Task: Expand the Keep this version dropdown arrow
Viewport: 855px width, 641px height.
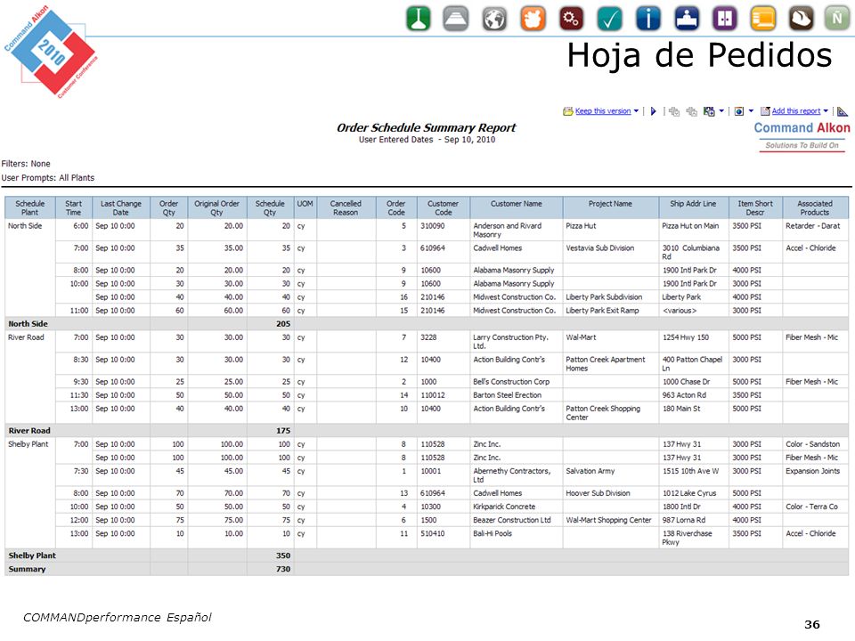Action: [636, 111]
